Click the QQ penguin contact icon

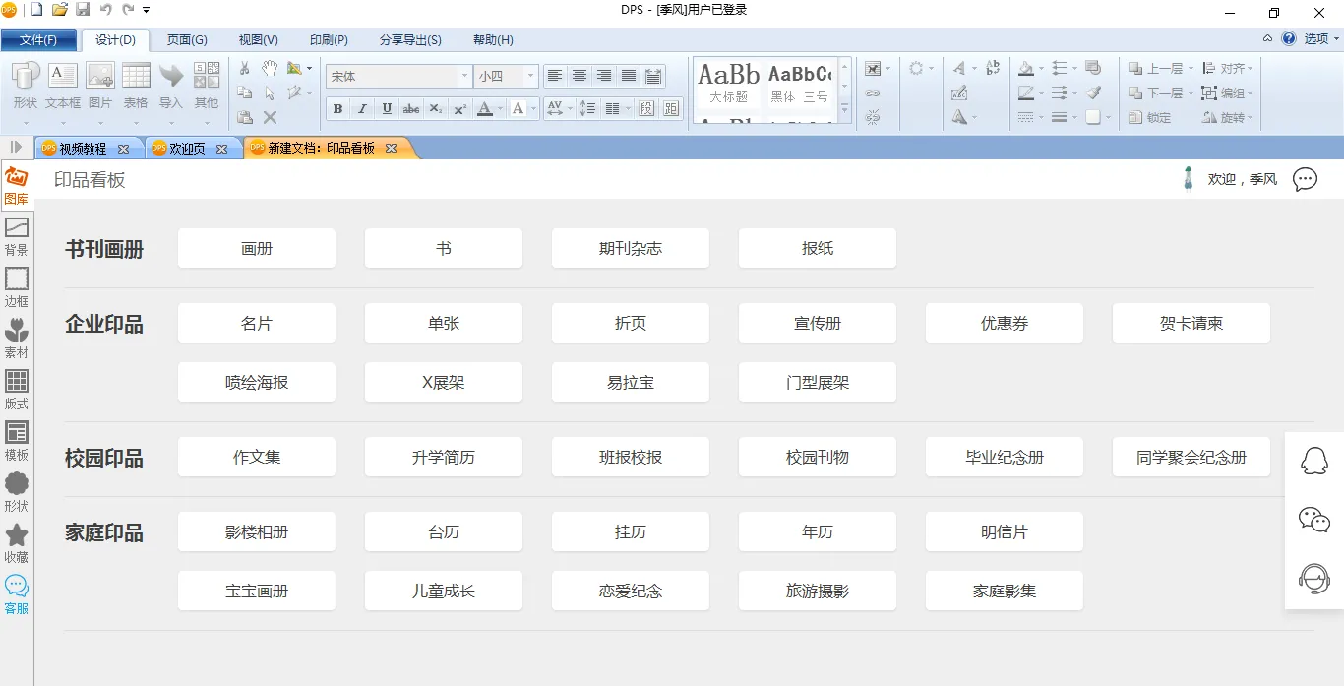coord(1314,461)
